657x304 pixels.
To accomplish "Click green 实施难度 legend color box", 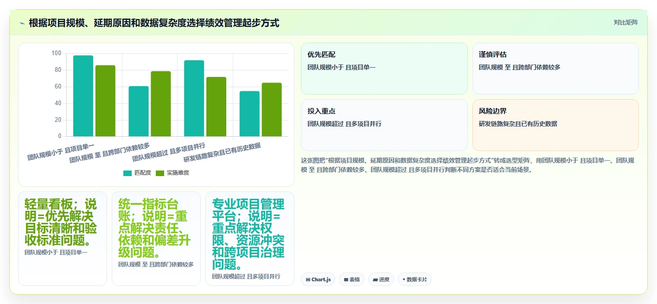I will pos(160,173).
